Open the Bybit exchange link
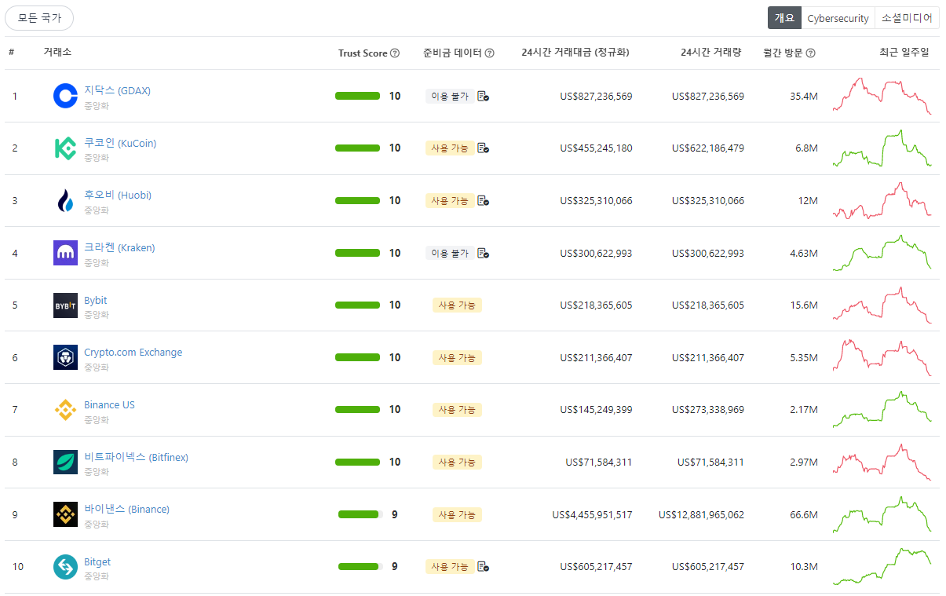 pyautogui.click(x=96, y=300)
